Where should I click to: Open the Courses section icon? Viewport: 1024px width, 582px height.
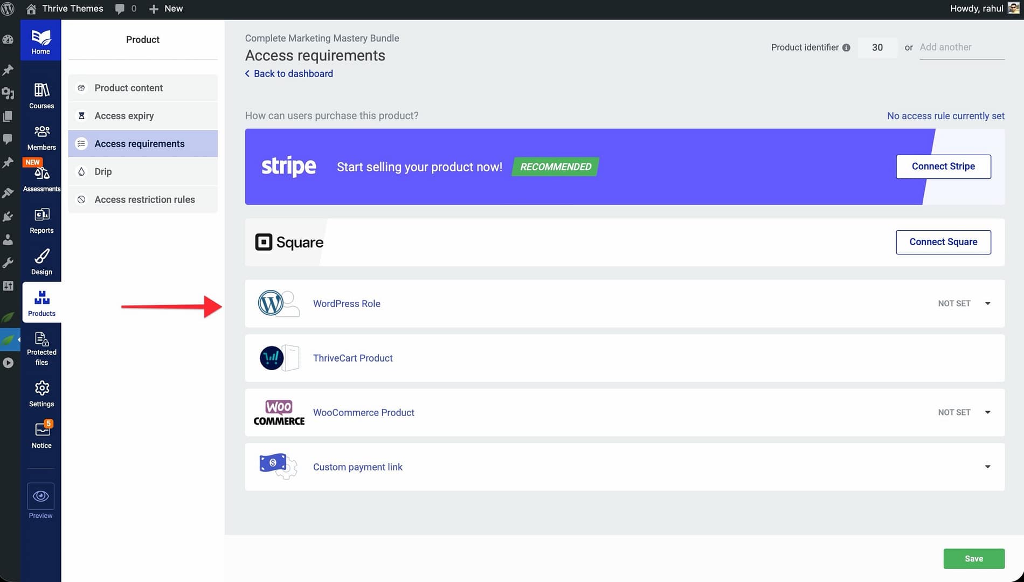tap(41, 91)
